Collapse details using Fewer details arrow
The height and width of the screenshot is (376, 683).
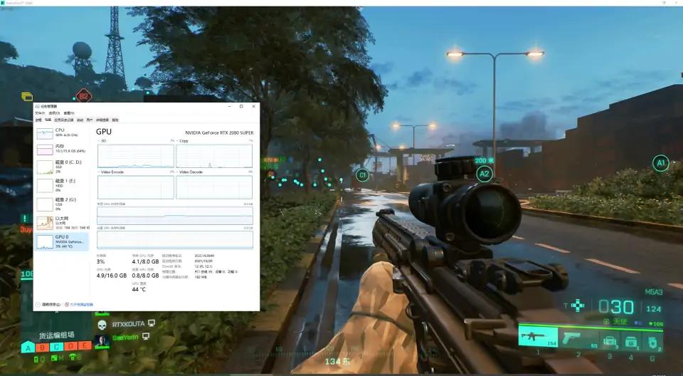38,305
